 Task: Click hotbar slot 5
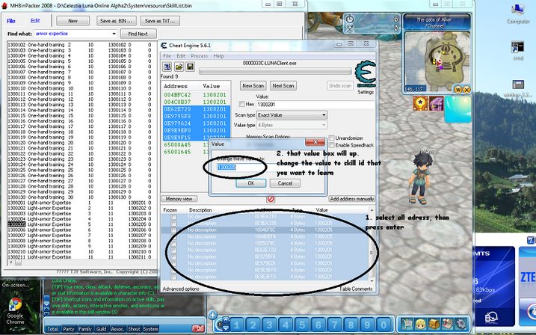coord(302,325)
